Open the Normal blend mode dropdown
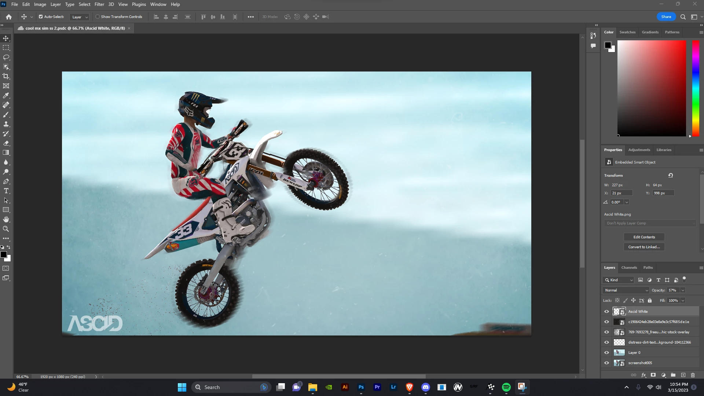The width and height of the screenshot is (704, 396). [626, 290]
